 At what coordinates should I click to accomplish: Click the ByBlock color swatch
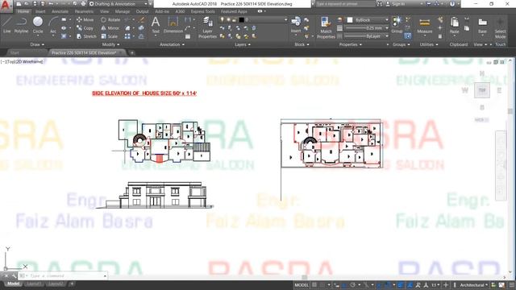pos(350,20)
